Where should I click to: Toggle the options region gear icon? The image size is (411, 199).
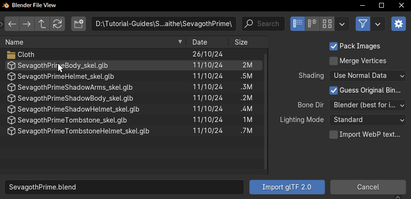coord(399,24)
